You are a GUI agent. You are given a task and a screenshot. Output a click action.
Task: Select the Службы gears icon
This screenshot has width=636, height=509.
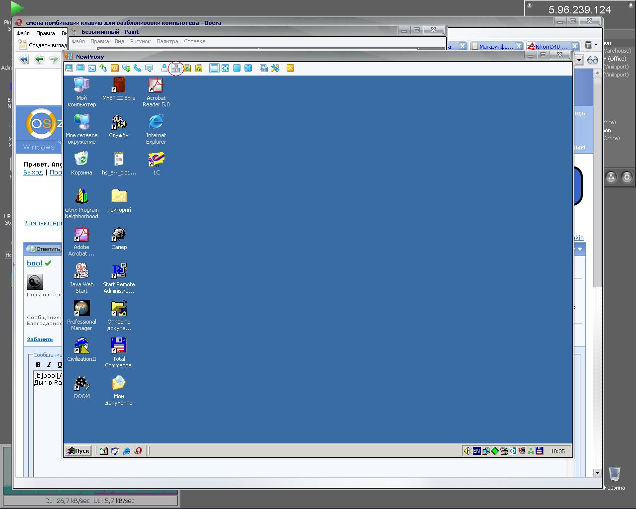point(119,126)
